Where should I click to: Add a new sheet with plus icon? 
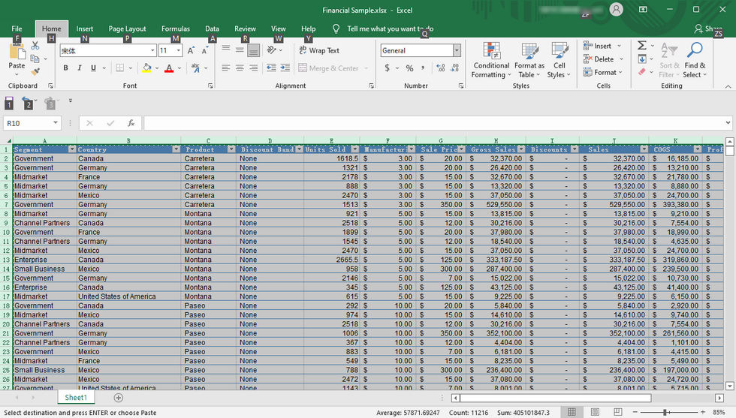[118, 398]
